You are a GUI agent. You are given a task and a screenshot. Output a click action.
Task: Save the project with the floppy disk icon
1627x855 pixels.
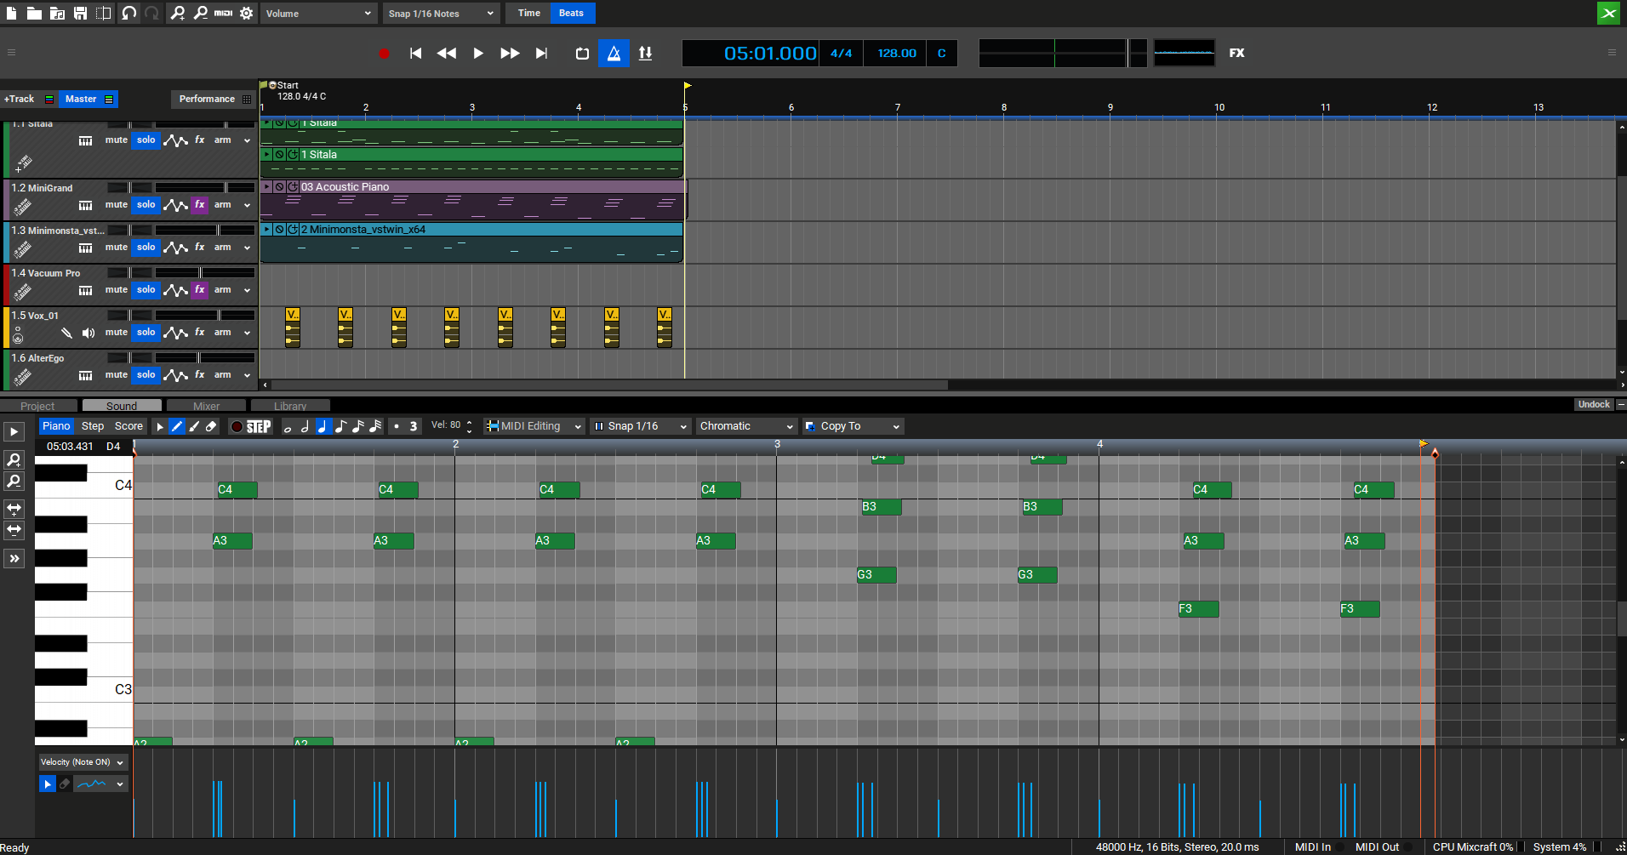point(80,14)
